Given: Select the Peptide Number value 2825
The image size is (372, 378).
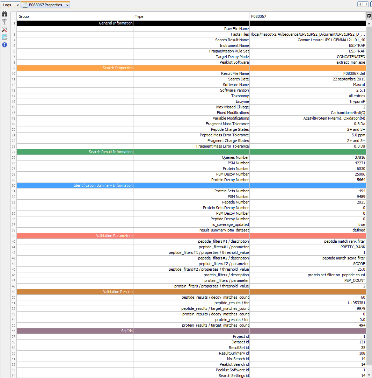Looking at the screenshot, I should [x=308, y=202].
